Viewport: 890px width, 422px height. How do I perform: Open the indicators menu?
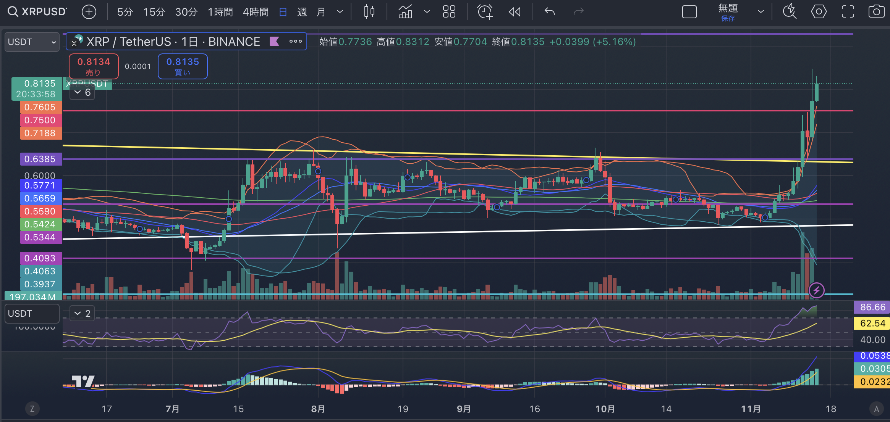click(x=405, y=12)
